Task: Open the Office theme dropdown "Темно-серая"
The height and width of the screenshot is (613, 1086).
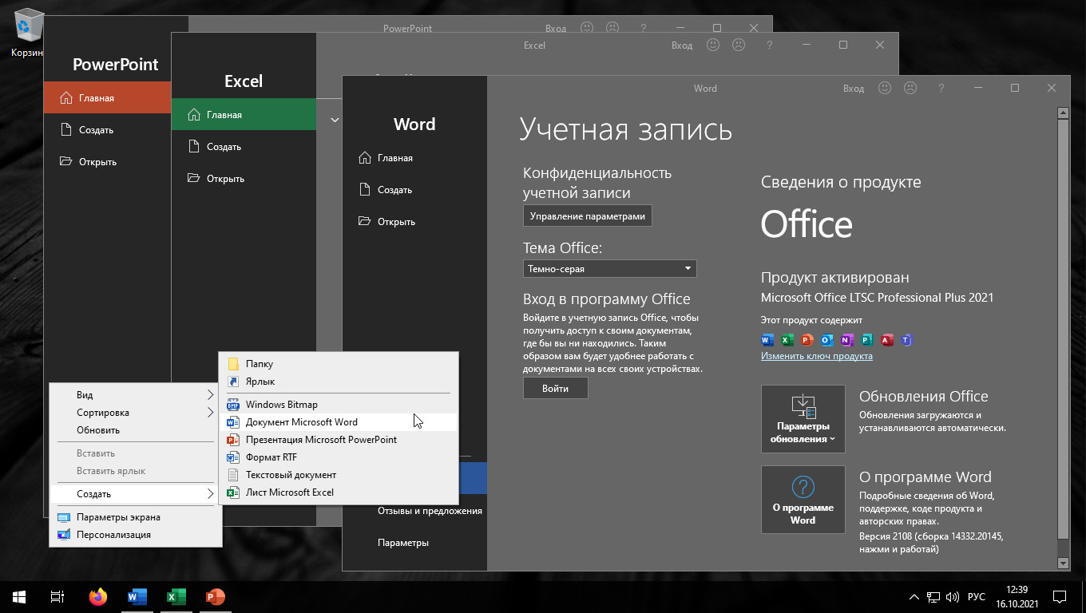Action: tap(610, 269)
